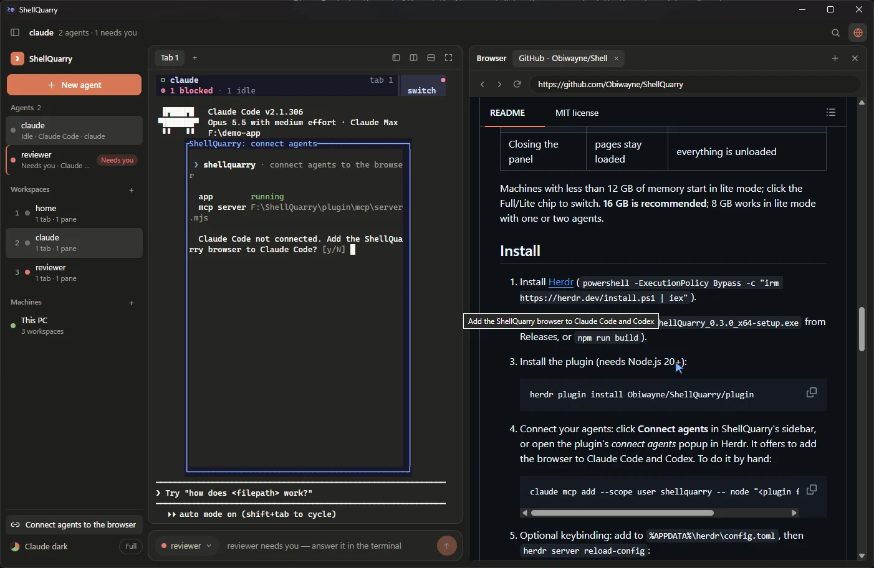Open README outline list icon
Image resolution: width=874 pixels, height=568 pixels.
[x=830, y=112]
